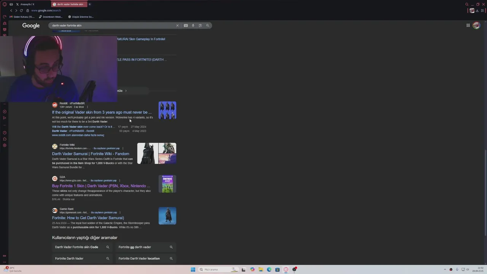Open the on-screen keyboard in search bar
Screen dimensions: 487x274
pyautogui.click(x=186, y=25)
